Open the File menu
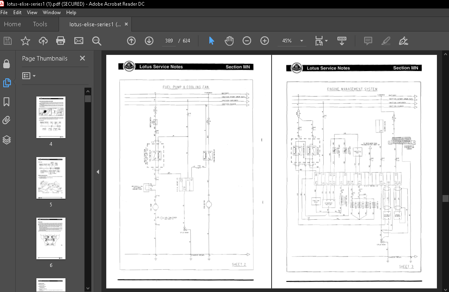This screenshot has height=292, width=449. pos(4,12)
